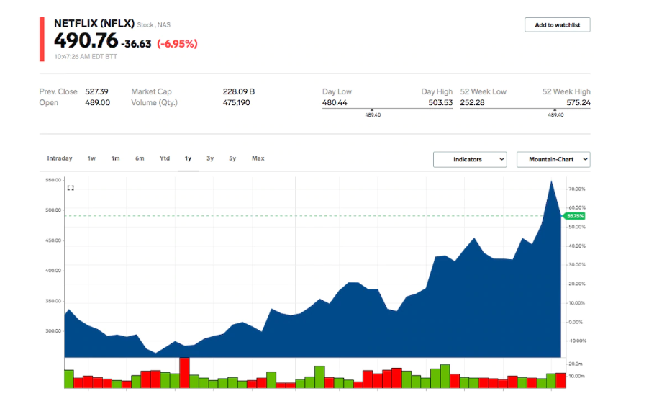Select the Max time range
Screen dimensions: 649x396
click(258, 158)
